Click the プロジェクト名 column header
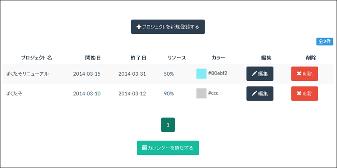 (x=36, y=58)
